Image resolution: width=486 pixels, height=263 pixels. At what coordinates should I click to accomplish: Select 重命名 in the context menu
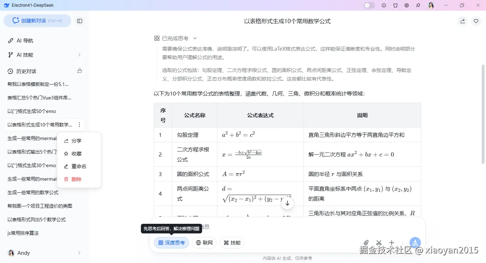[79, 166]
